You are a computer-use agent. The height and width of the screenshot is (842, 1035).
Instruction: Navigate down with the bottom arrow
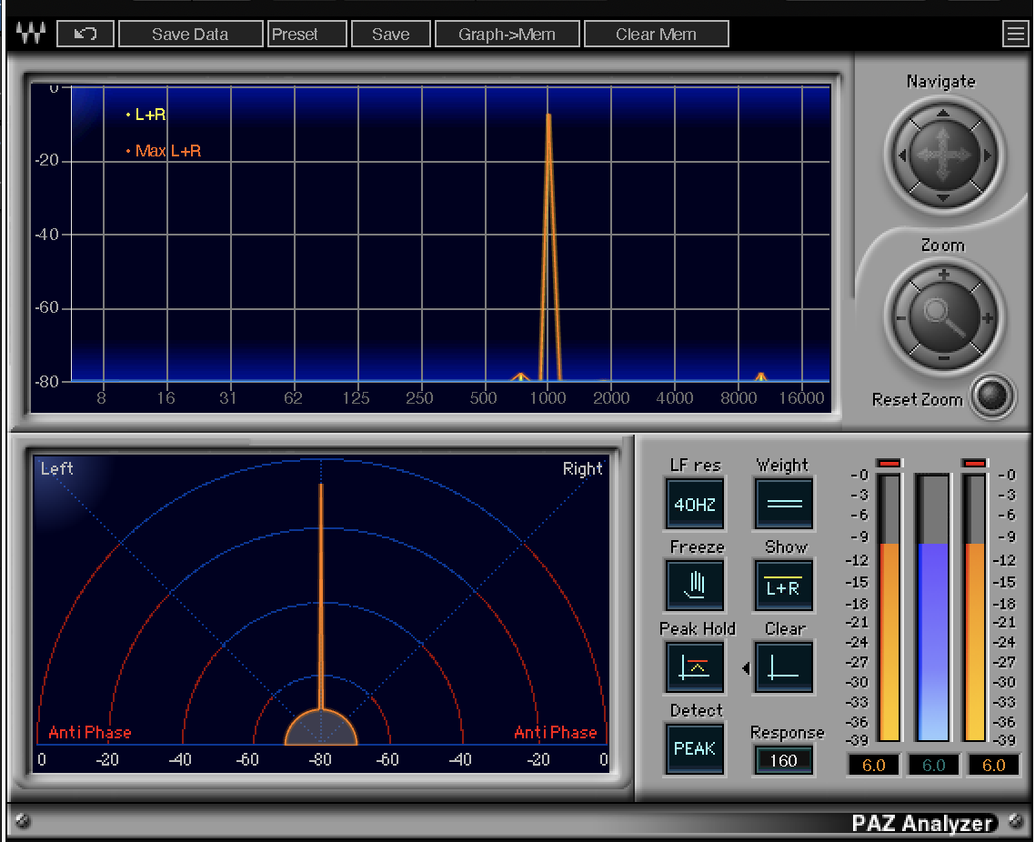pyautogui.click(x=942, y=197)
